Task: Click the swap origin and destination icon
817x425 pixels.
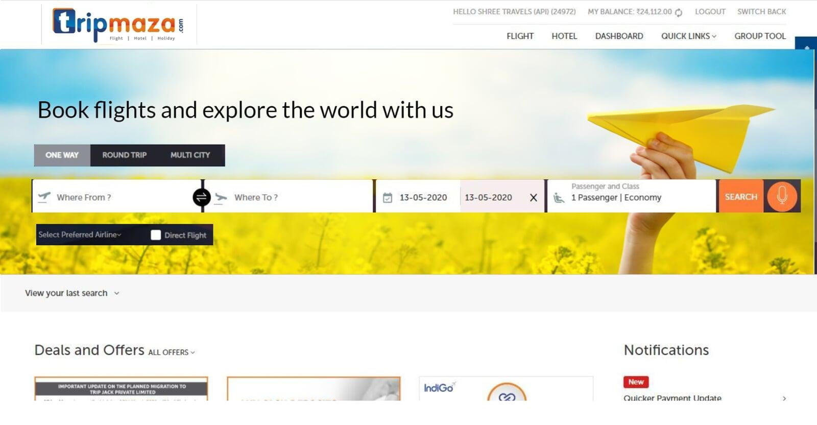Action: point(202,197)
